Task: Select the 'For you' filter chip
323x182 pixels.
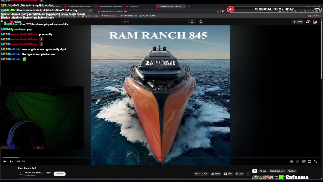Action: (263, 171)
